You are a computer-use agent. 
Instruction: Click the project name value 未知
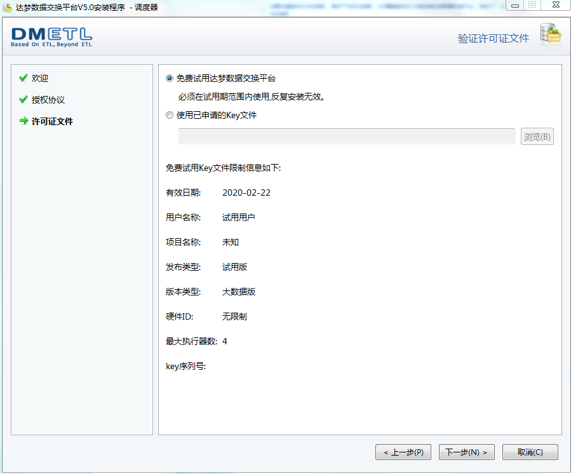click(x=231, y=242)
